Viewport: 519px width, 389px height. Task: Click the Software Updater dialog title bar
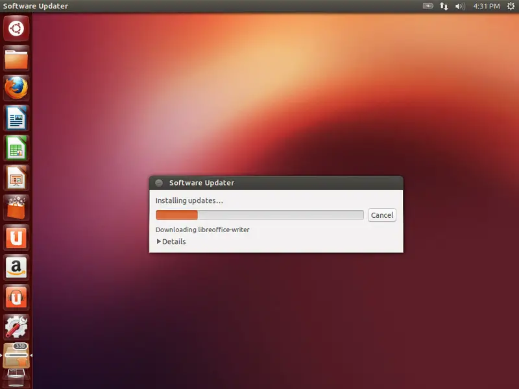click(276, 183)
